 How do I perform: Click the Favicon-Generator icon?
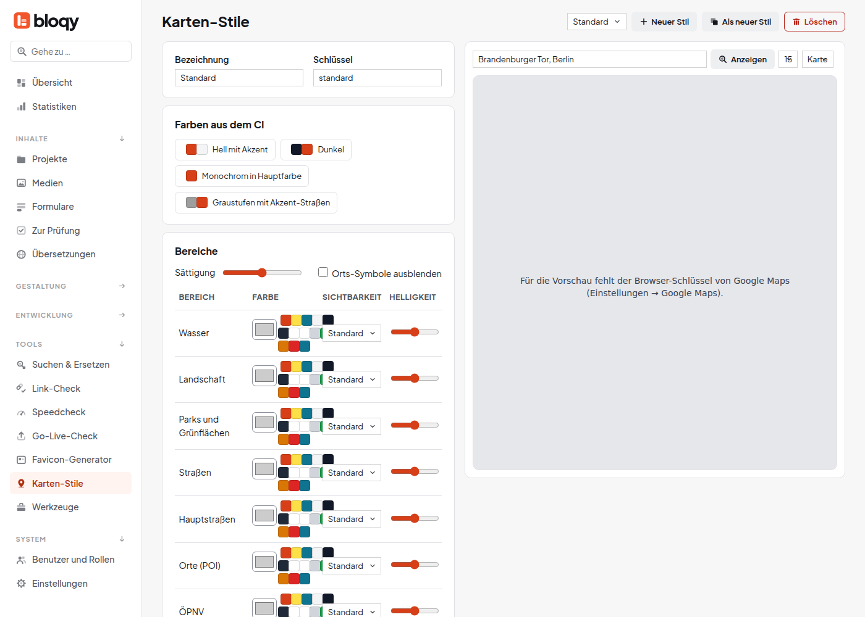21,460
